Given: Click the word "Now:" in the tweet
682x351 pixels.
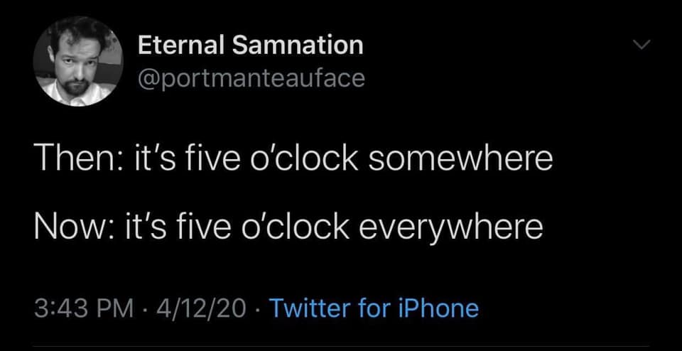Looking at the screenshot, I should [x=65, y=227].
